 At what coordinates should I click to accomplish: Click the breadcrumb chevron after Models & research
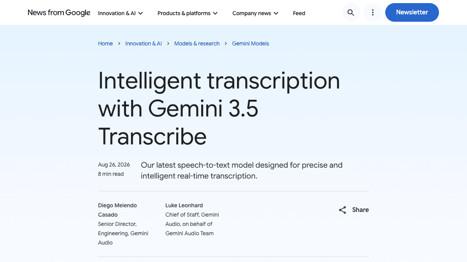226,44
